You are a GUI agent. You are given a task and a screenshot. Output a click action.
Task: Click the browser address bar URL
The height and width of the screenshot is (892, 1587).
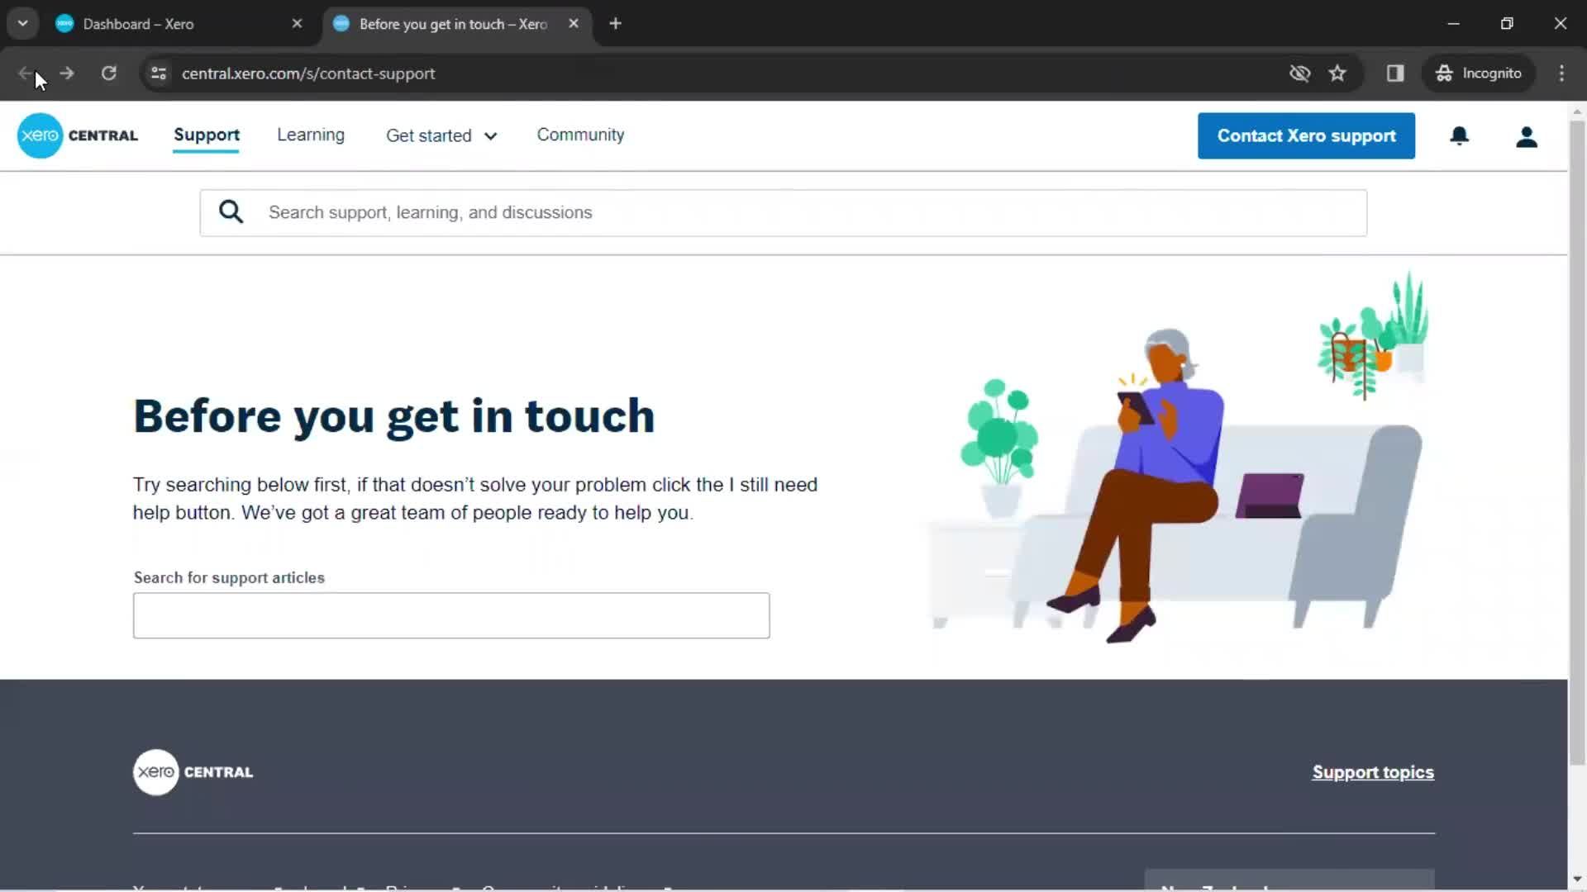(308, 74)
